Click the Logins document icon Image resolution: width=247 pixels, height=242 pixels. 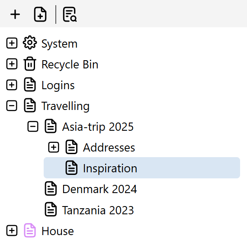(30, 84)
